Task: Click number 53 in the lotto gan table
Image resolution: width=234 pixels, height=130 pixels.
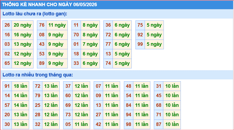Action: pos(42,54)
